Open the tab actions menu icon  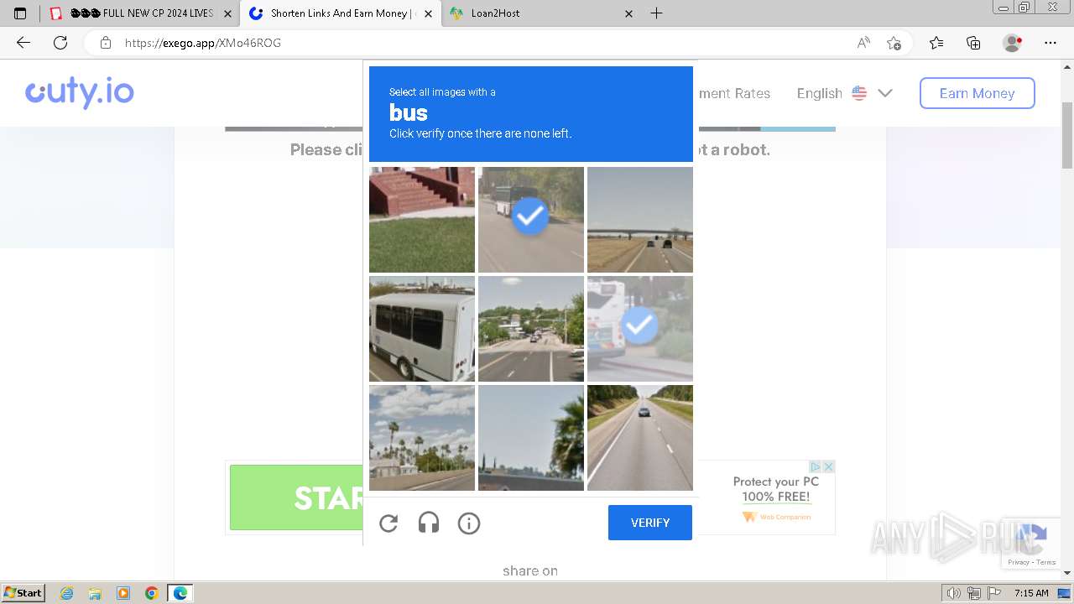point(20,13)
